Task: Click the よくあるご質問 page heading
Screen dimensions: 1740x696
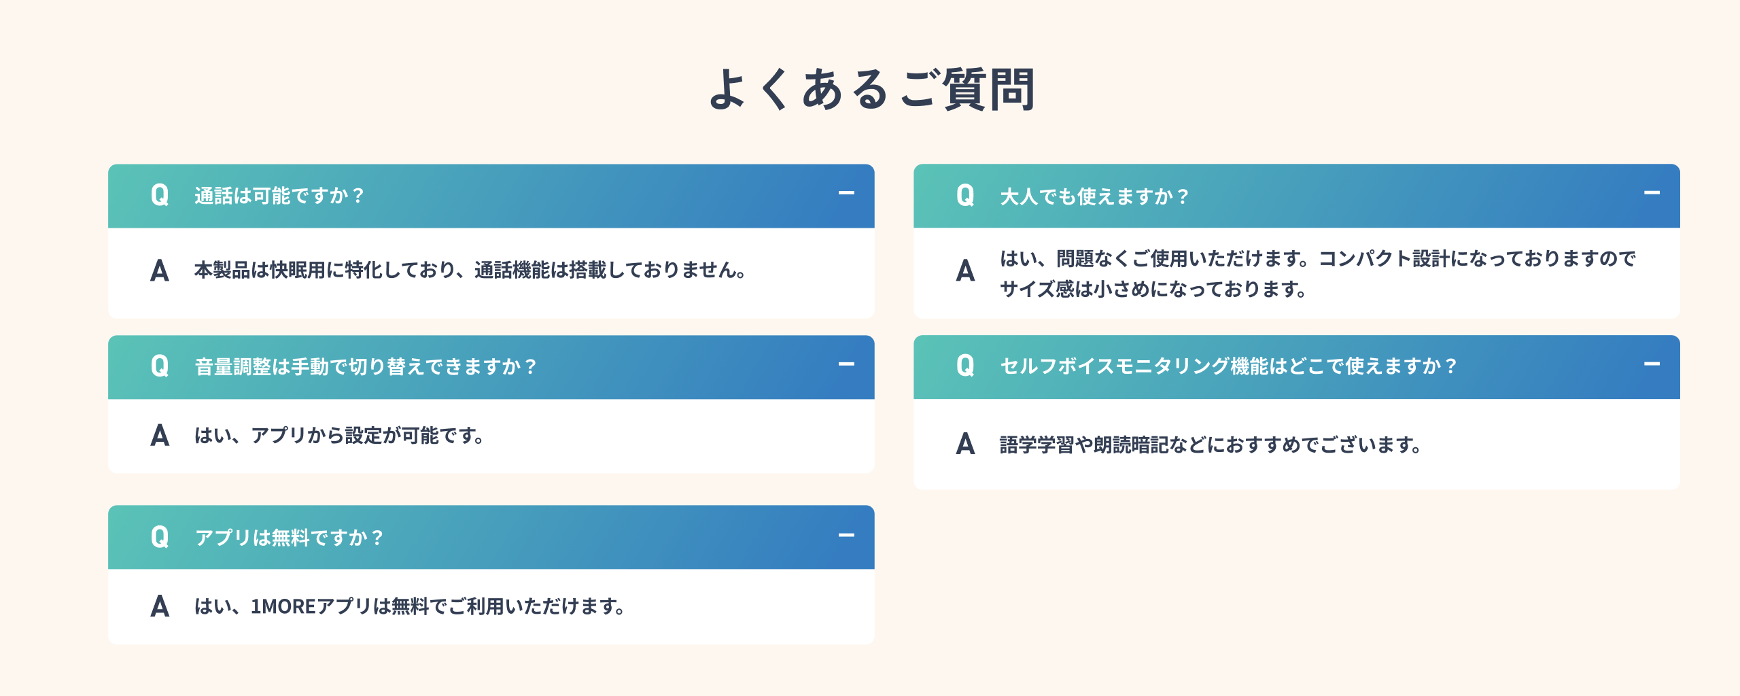Action: pos(871,90)
